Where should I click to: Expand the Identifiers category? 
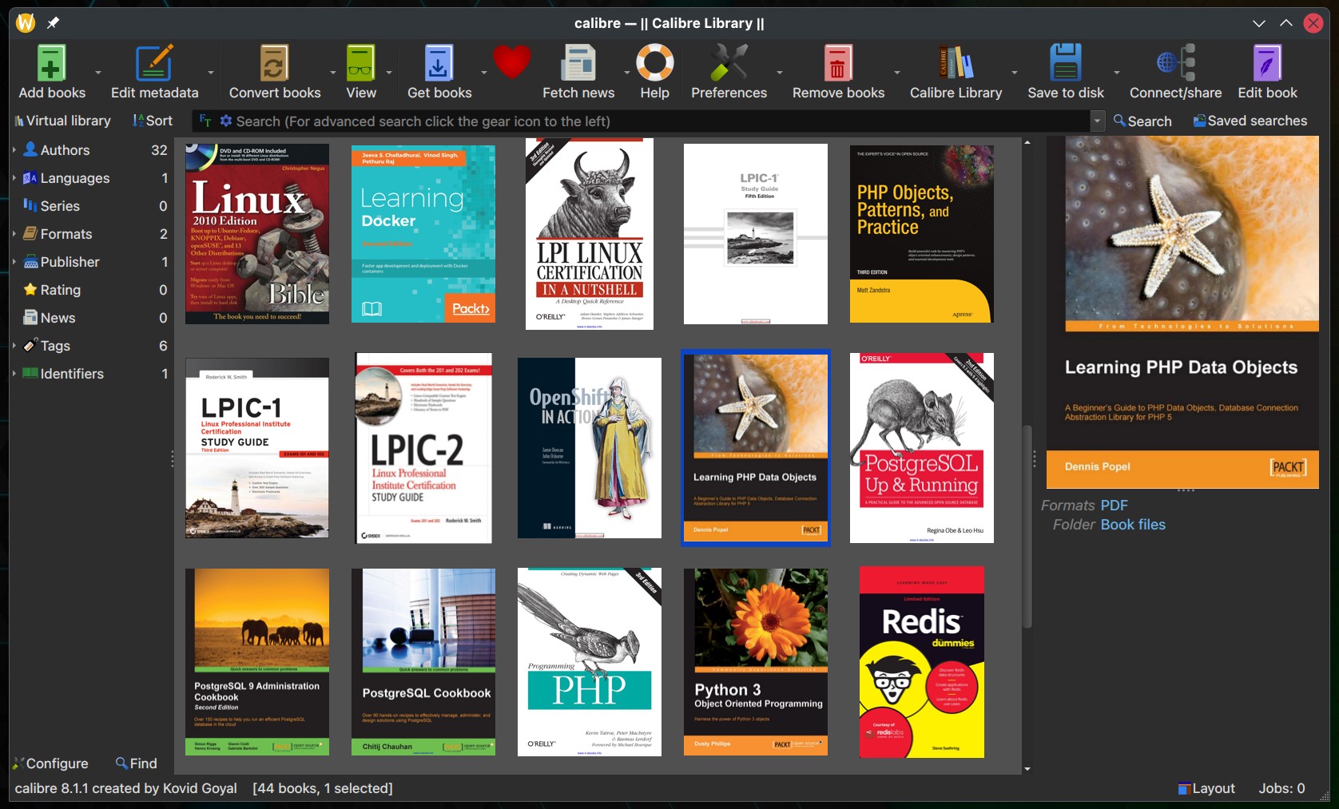[14, 373]
